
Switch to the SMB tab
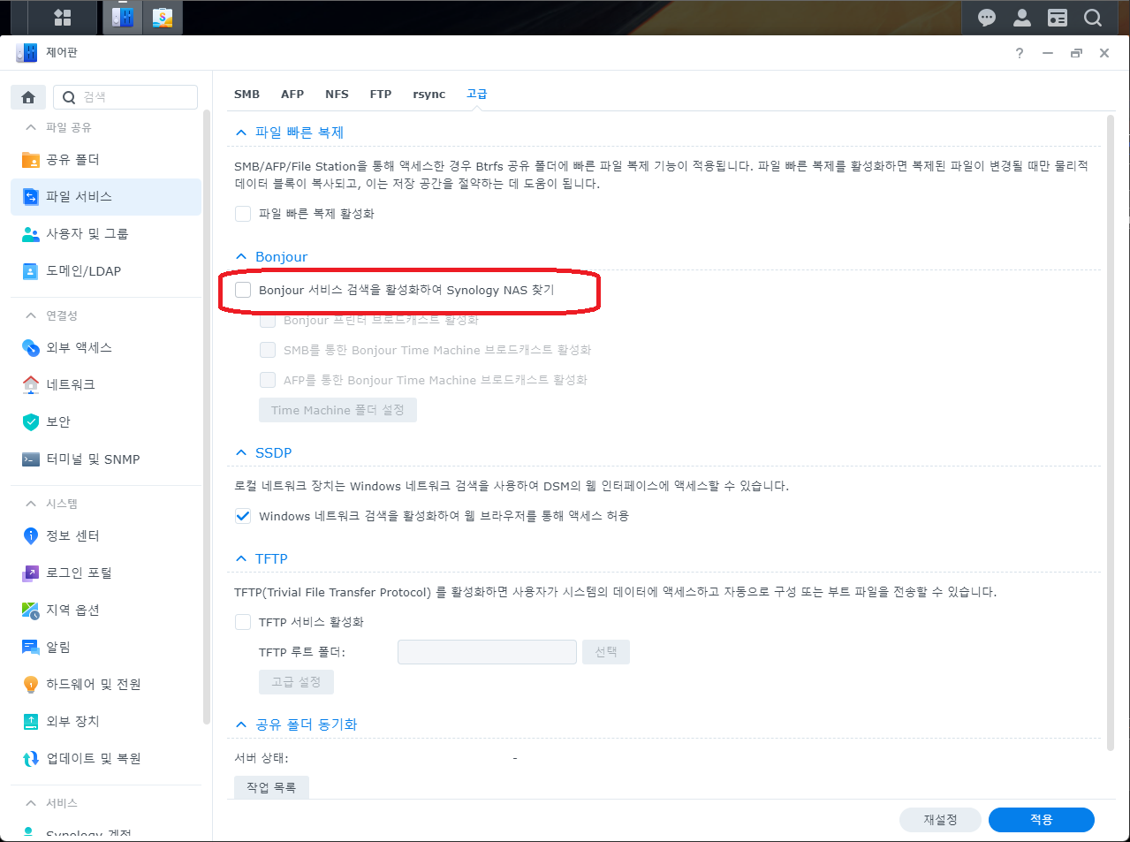pyautogui.click(x=246, y=95)
